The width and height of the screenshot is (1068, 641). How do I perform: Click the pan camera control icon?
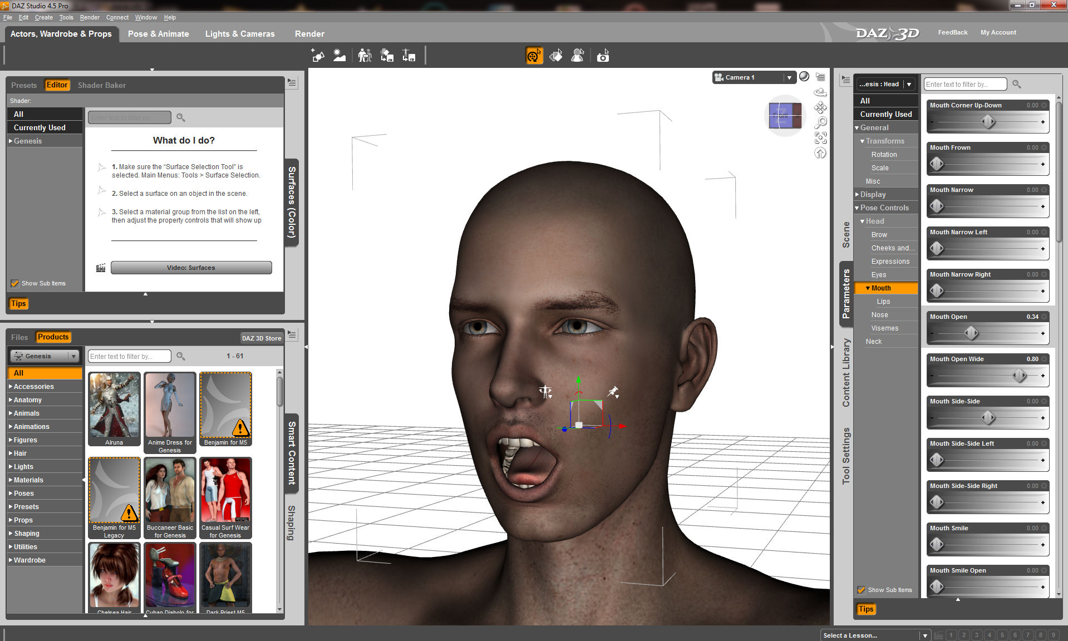[820, 107]
